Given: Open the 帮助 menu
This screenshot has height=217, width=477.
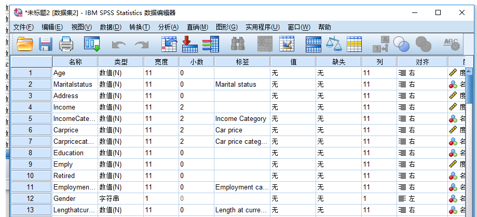Looking at the screenshot, I should [324, 27].
